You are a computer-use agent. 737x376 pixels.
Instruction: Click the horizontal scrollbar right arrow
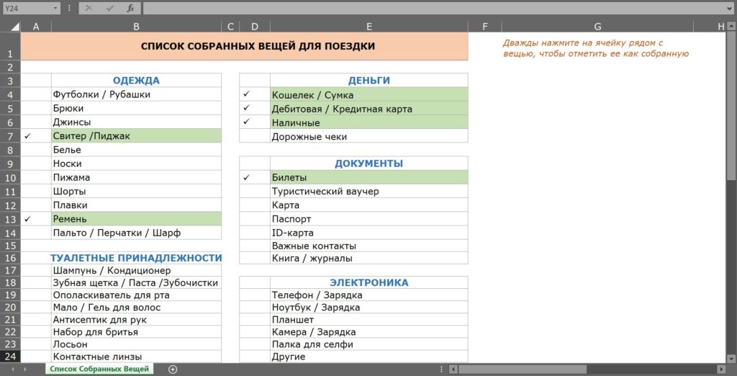[x=721, y=370]
